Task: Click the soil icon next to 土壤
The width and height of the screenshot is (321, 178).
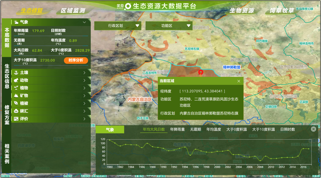Action: tap(16, 73)
